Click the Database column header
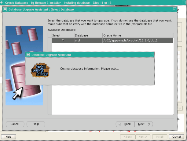The height and width of the screenshot is (141, 187). tap(88, 35)
